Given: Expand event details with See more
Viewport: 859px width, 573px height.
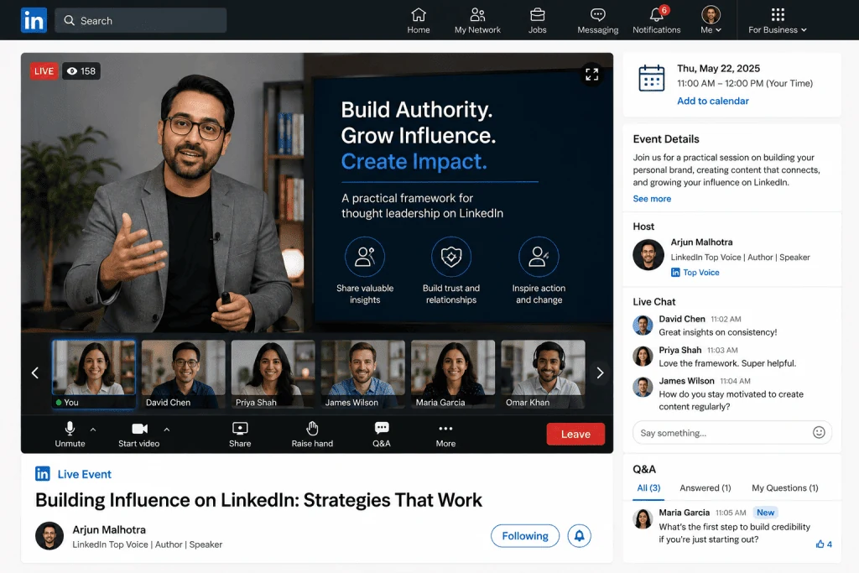Looking at the screenshot, I should (652, 199).
